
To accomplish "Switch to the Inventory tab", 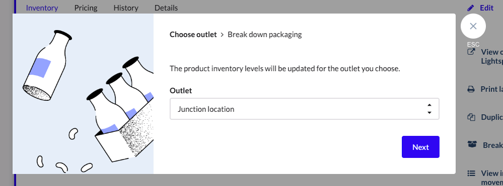I will coord(42,8).
